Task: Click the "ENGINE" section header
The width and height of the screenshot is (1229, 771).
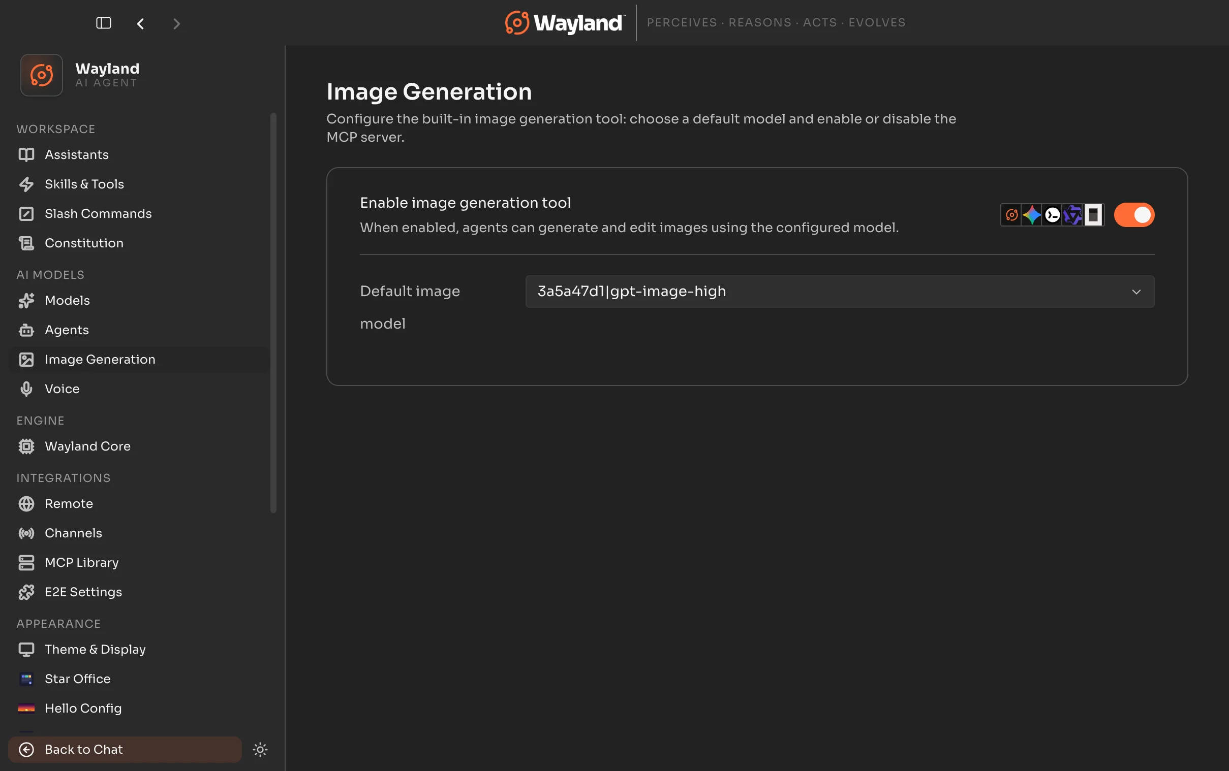Action: [x=40, y=421]
